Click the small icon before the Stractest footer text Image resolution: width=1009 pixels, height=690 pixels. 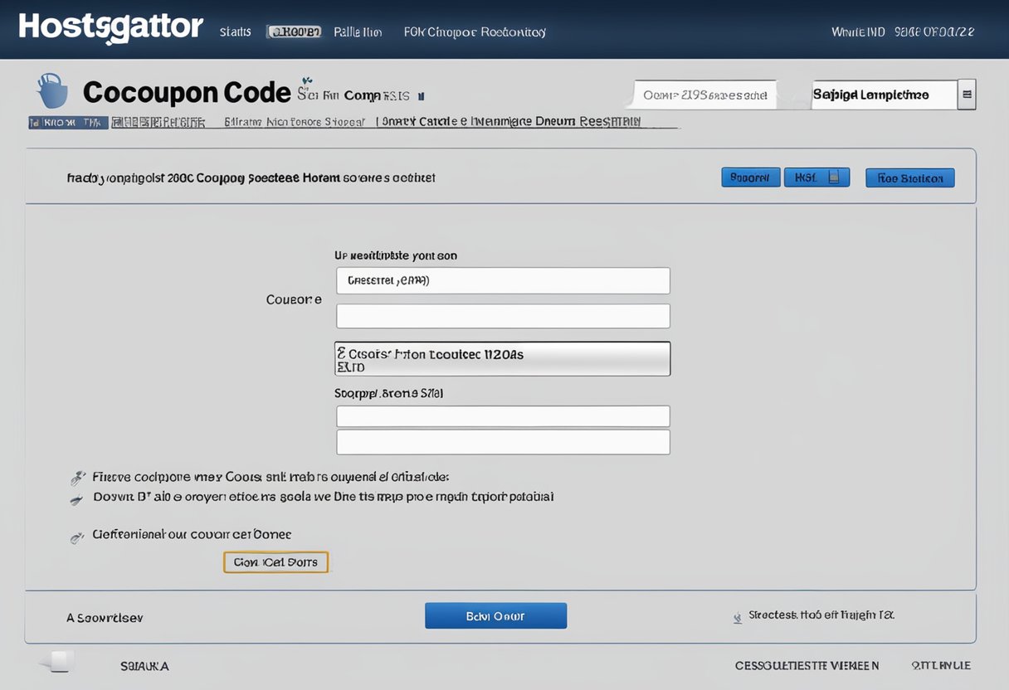(737, 617)
